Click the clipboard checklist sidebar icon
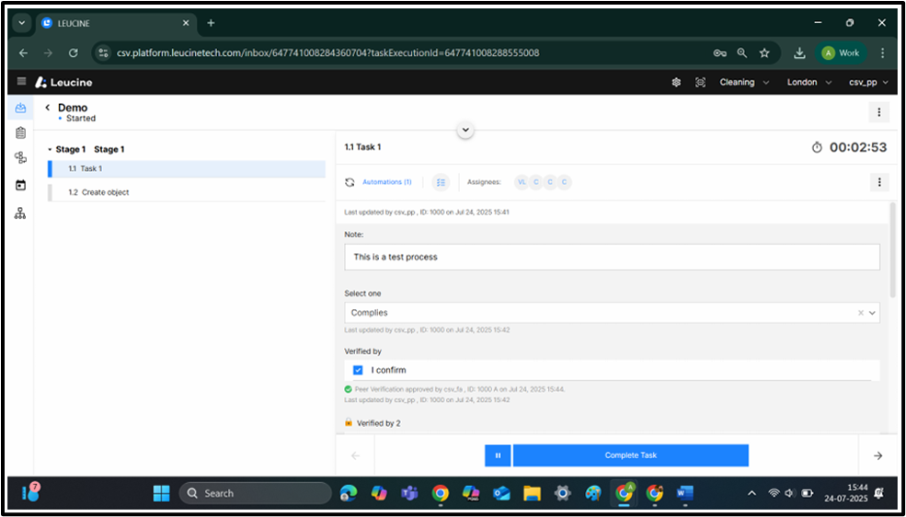Screen dimensions: 906x517 pyautogui.click(x=20, y=133)
